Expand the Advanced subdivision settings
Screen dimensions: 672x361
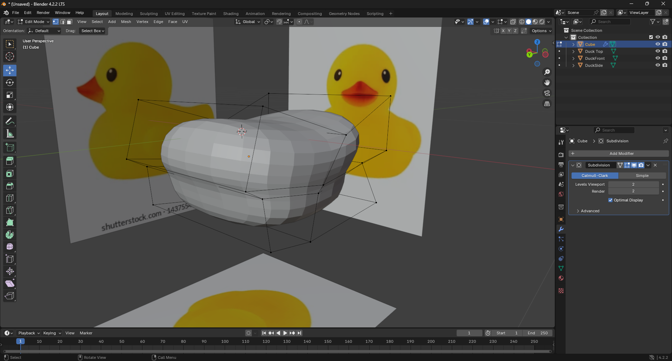(590, 211)
